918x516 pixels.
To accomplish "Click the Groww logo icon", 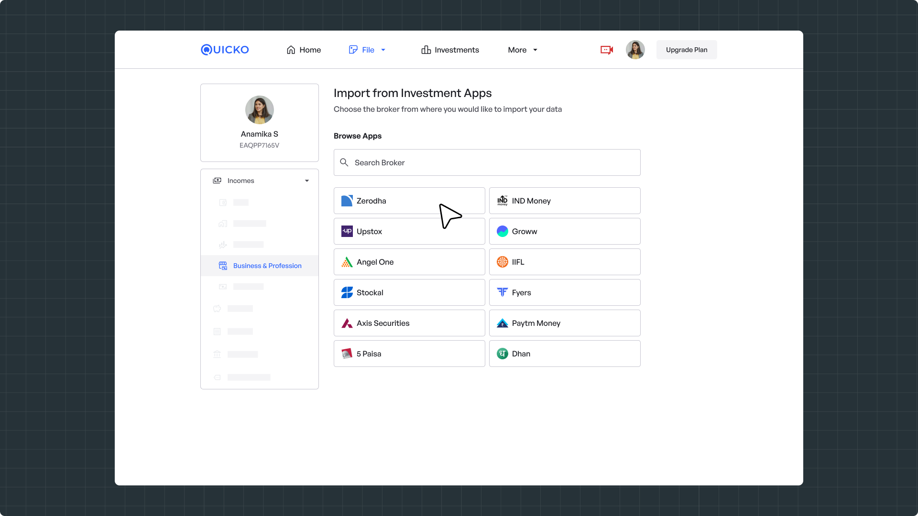I will click(503, 231).
